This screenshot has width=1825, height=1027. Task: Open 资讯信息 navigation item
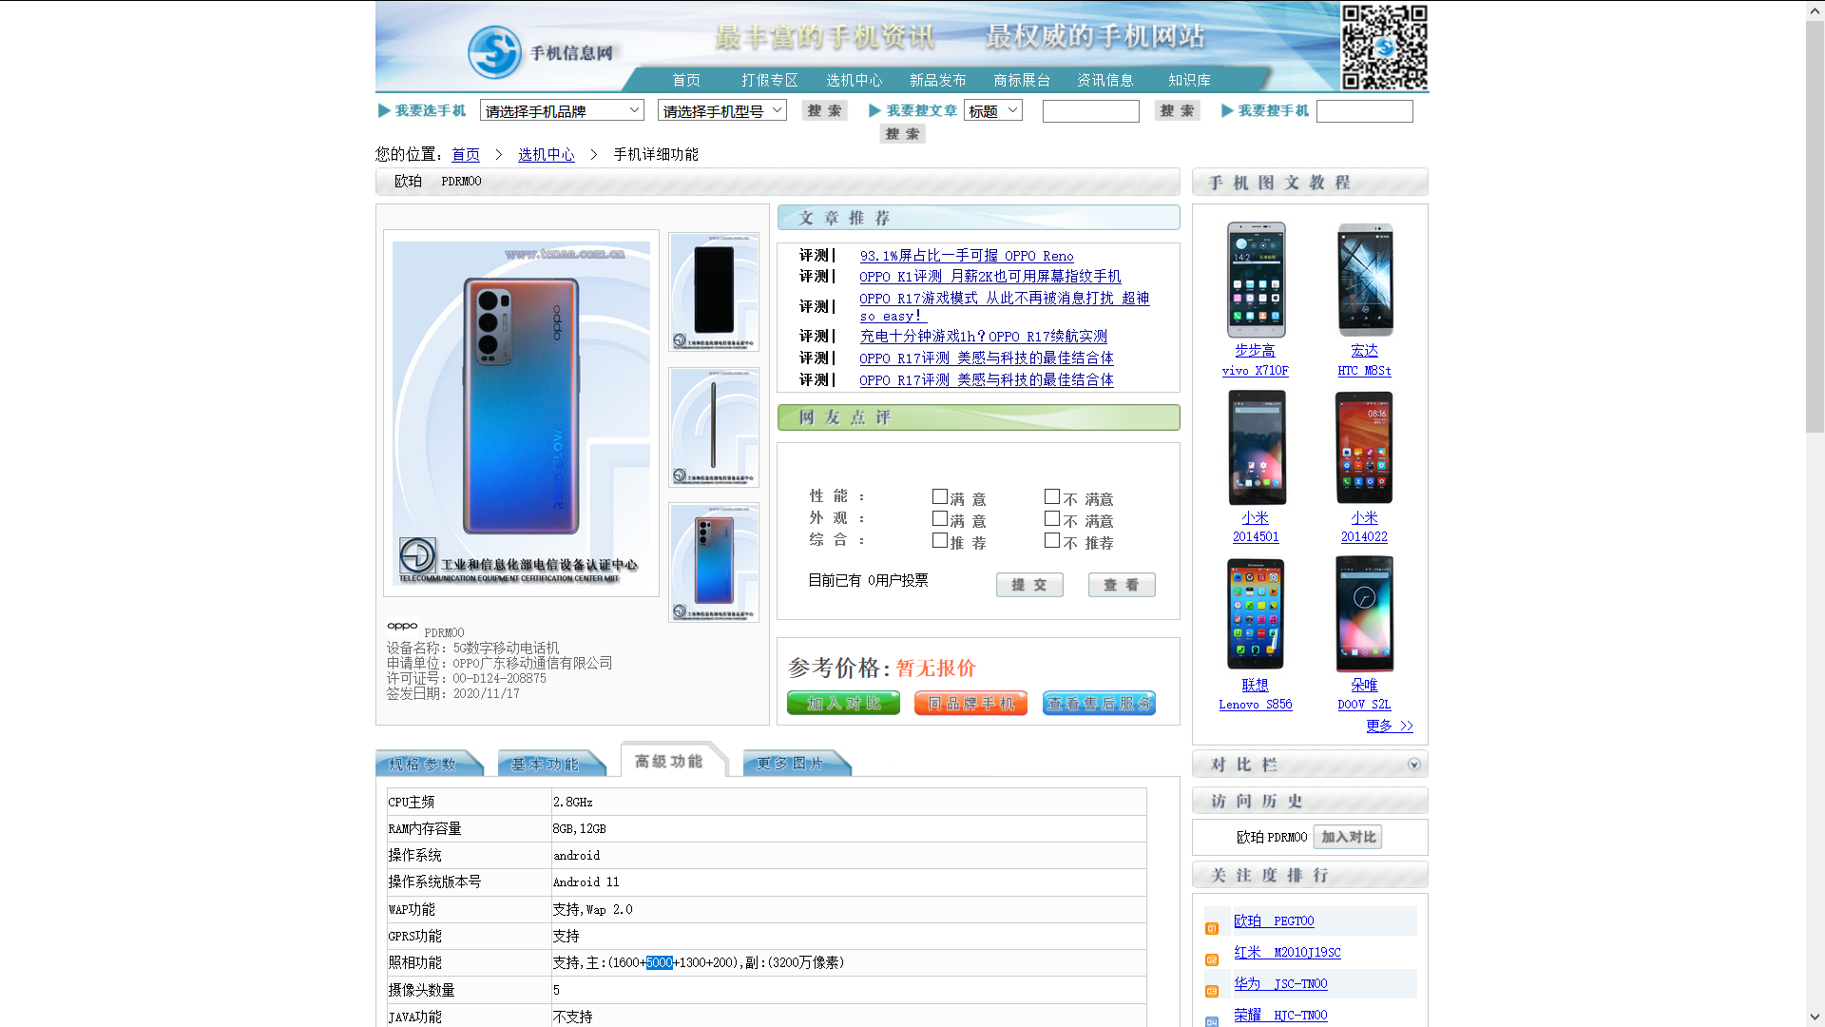tap(1105, 80)
